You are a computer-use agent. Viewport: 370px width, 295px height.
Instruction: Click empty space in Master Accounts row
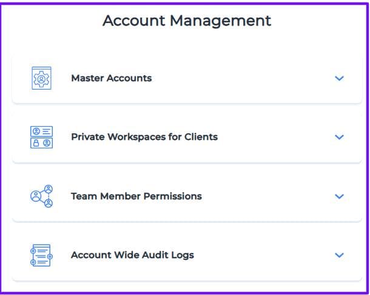tap(243, 78)
